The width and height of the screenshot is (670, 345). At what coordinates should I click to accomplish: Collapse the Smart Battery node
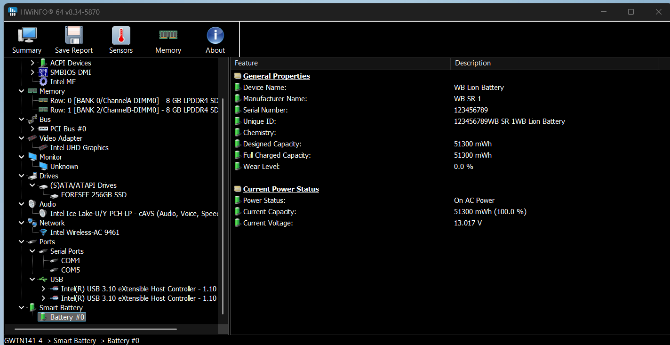(22, 307)
